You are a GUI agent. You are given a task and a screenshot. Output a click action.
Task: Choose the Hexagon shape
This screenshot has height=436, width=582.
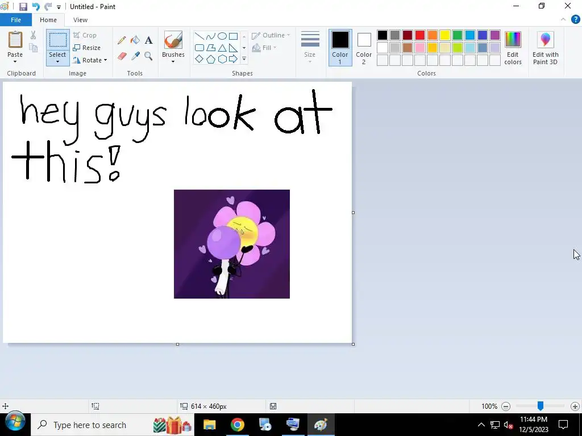click(x=222, y=59)
